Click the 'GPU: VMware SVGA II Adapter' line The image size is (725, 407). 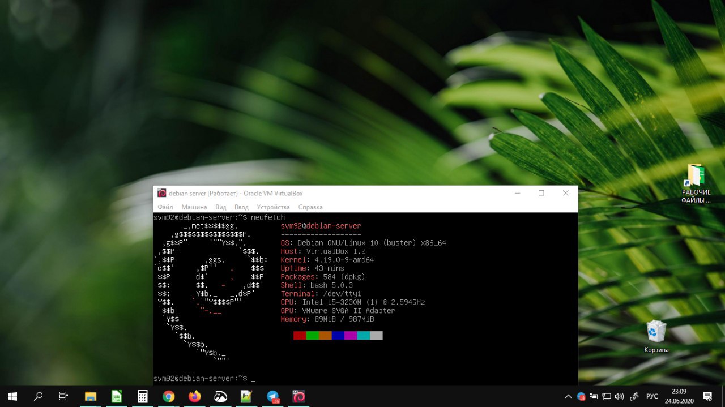(x=338, y=311)
